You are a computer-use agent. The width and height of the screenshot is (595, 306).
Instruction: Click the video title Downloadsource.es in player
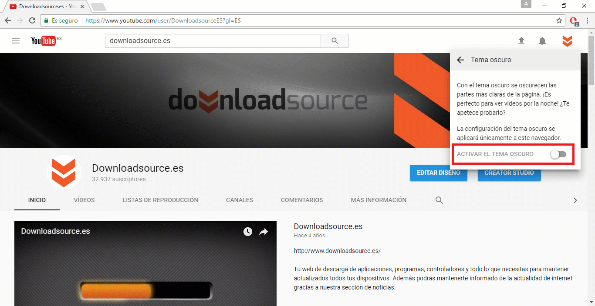56,231
